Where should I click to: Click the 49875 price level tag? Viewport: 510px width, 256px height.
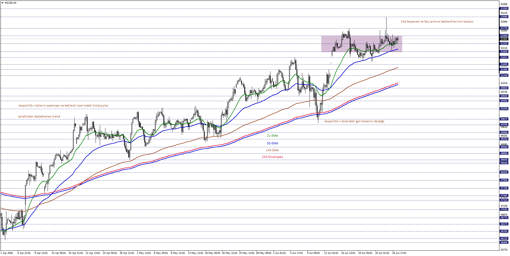(x=504, y=119)
